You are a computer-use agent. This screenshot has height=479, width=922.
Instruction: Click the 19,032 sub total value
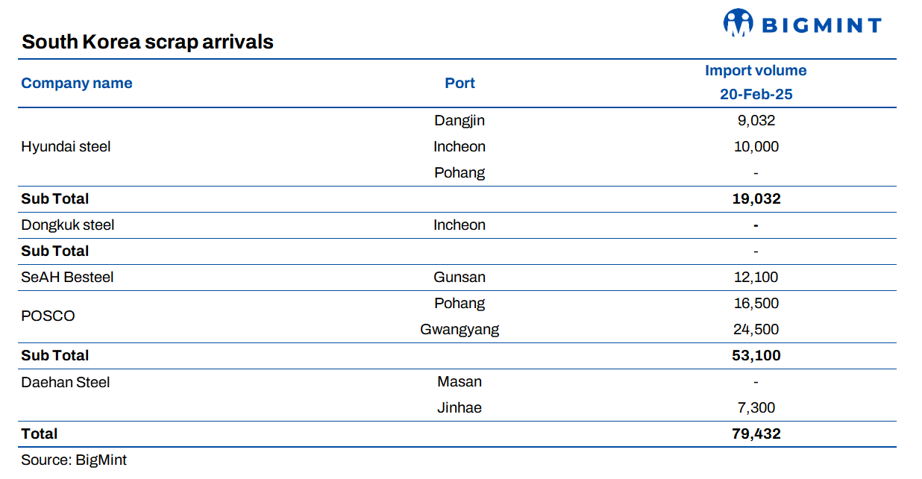[756, 199]
